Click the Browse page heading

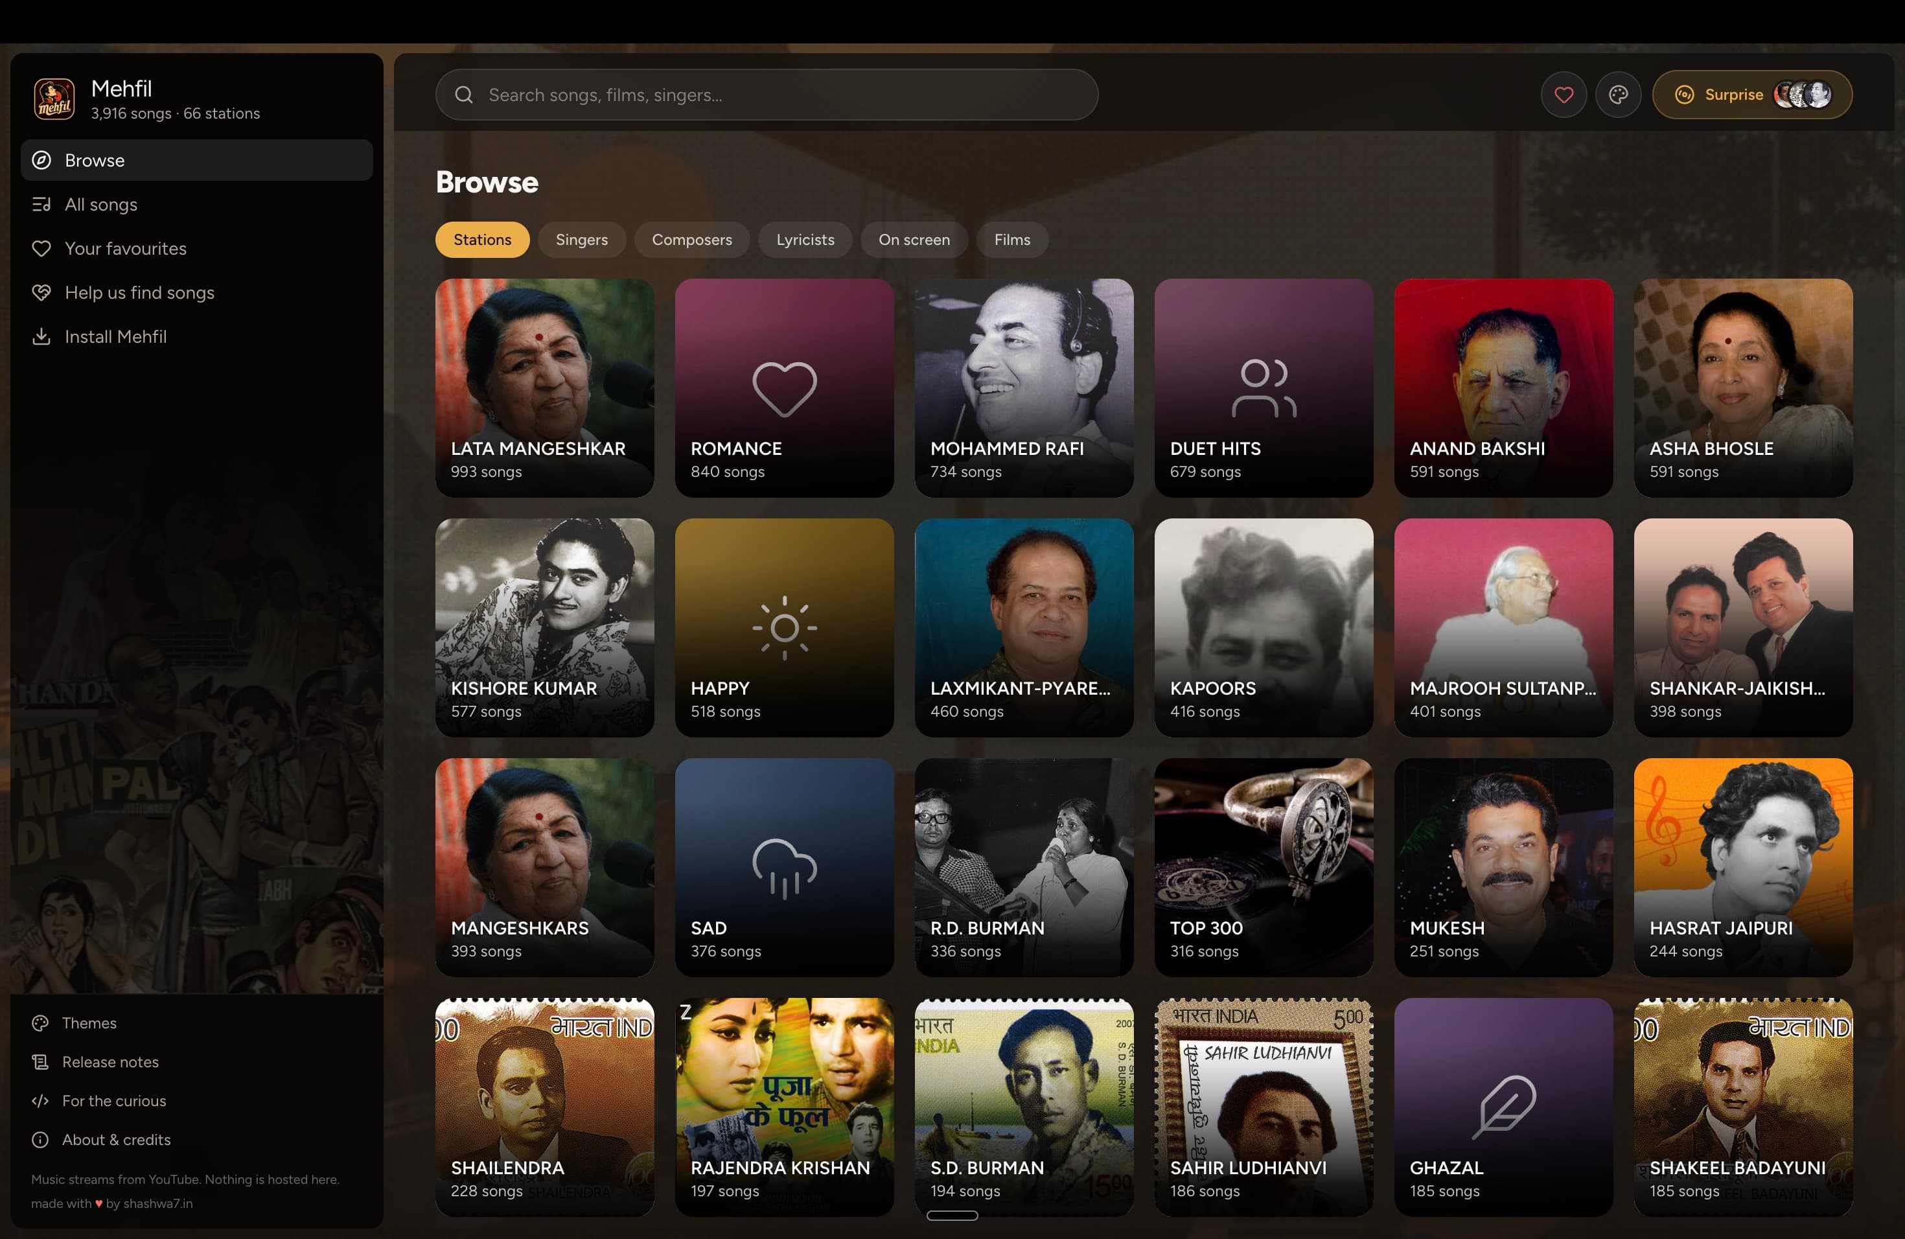(487, 183)
